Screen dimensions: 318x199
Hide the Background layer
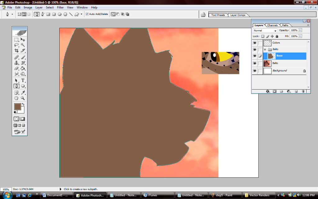[x=255, y=71]
